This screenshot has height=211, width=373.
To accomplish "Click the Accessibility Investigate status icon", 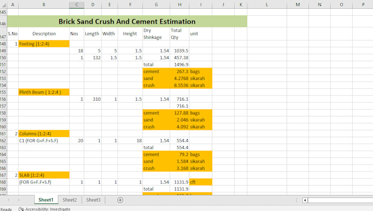I will pos(21,209).
